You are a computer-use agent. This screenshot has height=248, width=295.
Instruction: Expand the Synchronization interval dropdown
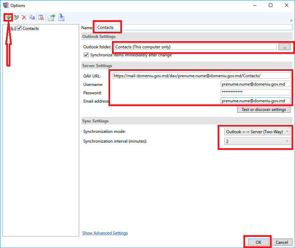[x=257, y=141]
